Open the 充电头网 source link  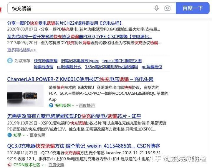(63, 106)
